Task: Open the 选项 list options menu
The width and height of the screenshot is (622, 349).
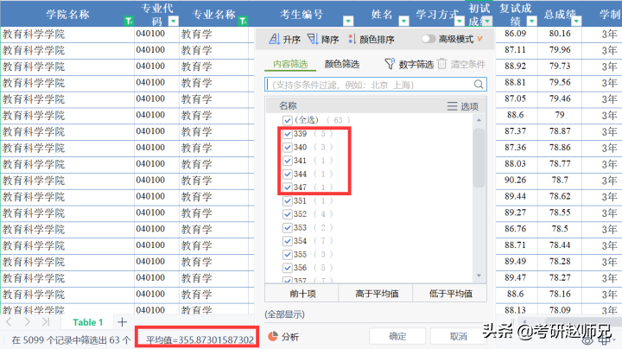Action: tap(462, 106)
